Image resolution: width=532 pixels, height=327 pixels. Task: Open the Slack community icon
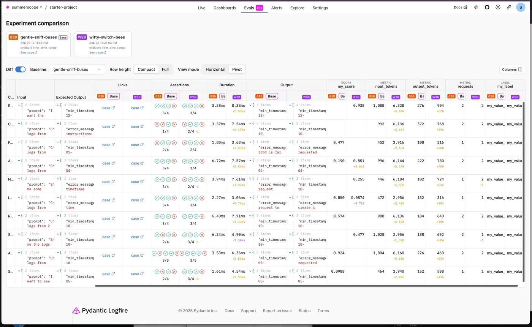pos(476,7)
